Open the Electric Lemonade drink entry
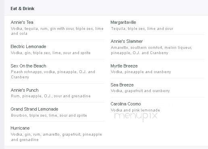This screenshot has height=149, width=208. point(28,46)
